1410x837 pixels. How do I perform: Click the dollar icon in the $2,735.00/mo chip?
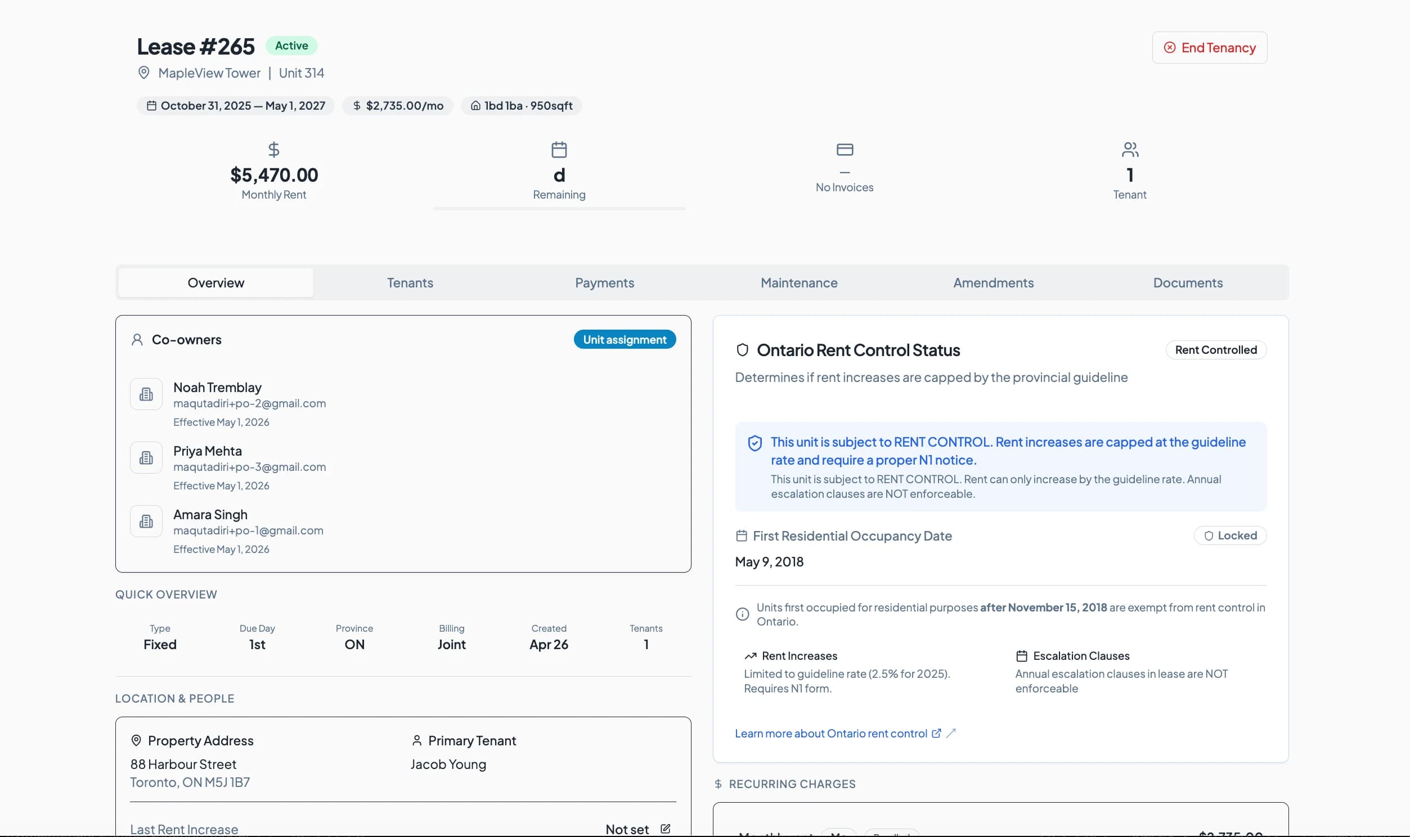point(357,106)
